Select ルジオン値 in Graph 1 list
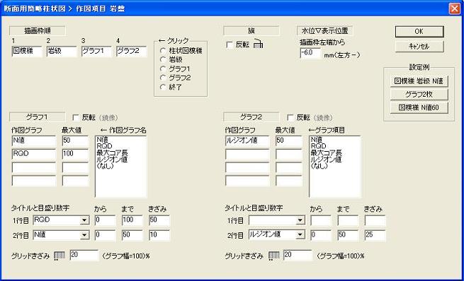The image size is (464, 281). [112, 160]
